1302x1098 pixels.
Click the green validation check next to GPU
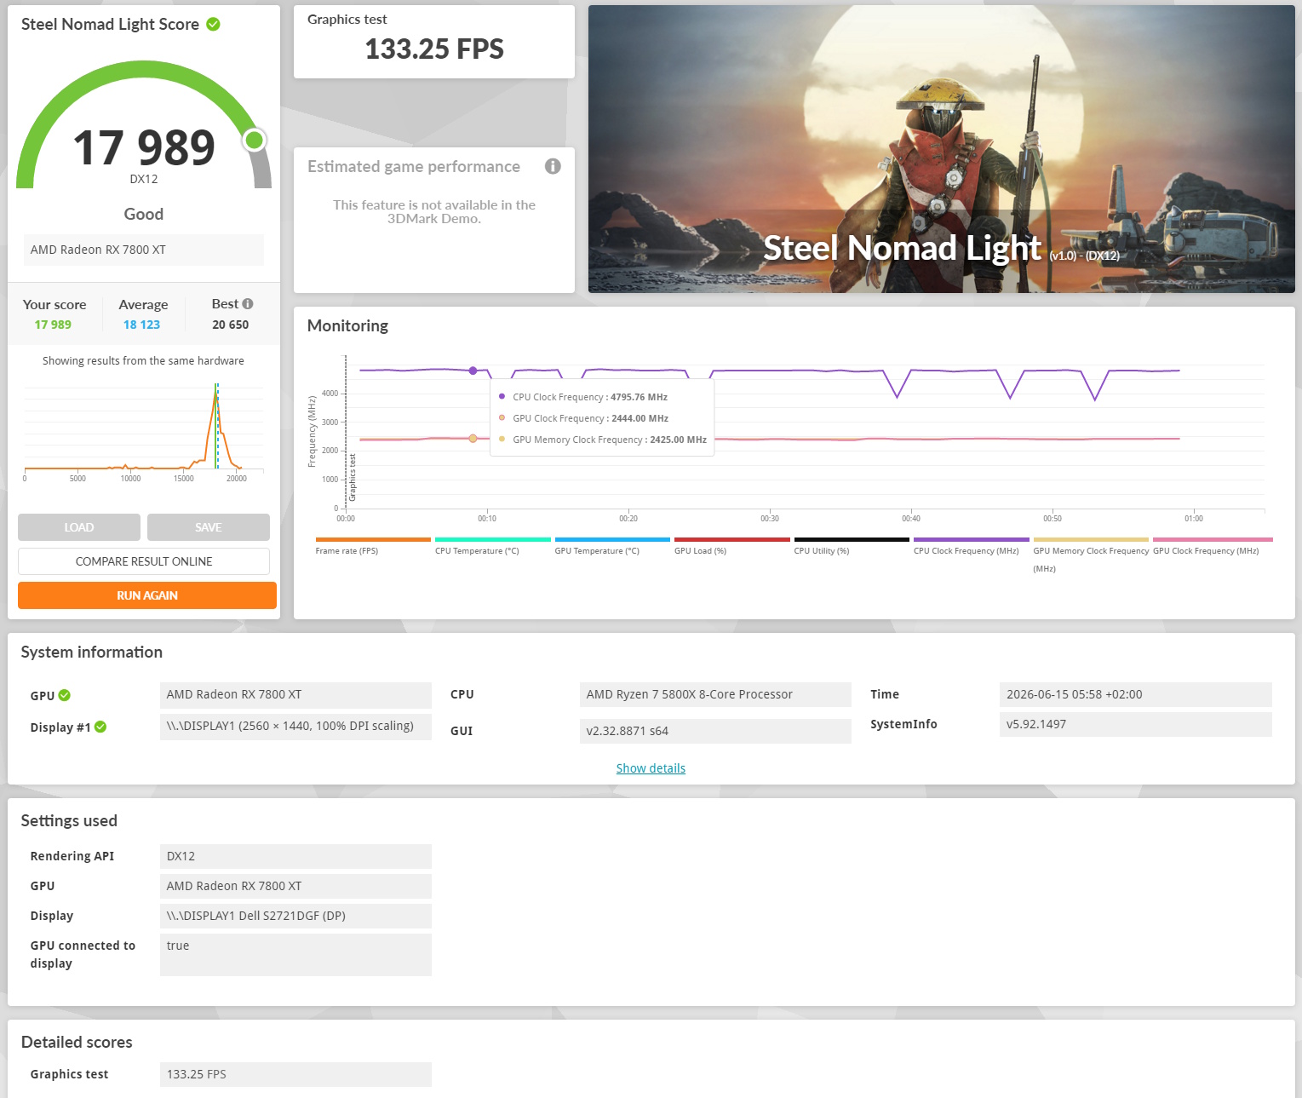65,695
